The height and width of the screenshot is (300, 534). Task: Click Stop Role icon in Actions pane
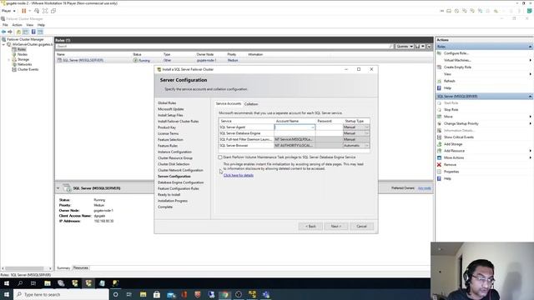(440, 110)
